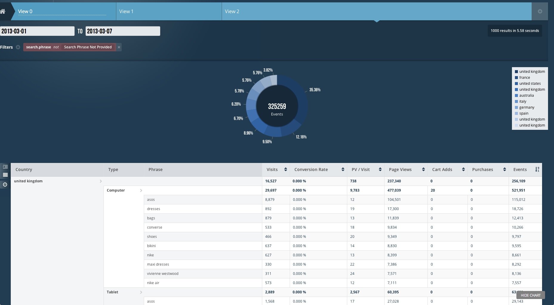Toggle Events descending sort icon
This screenshot has height=305, width=554.
click(x=537, y=170)
